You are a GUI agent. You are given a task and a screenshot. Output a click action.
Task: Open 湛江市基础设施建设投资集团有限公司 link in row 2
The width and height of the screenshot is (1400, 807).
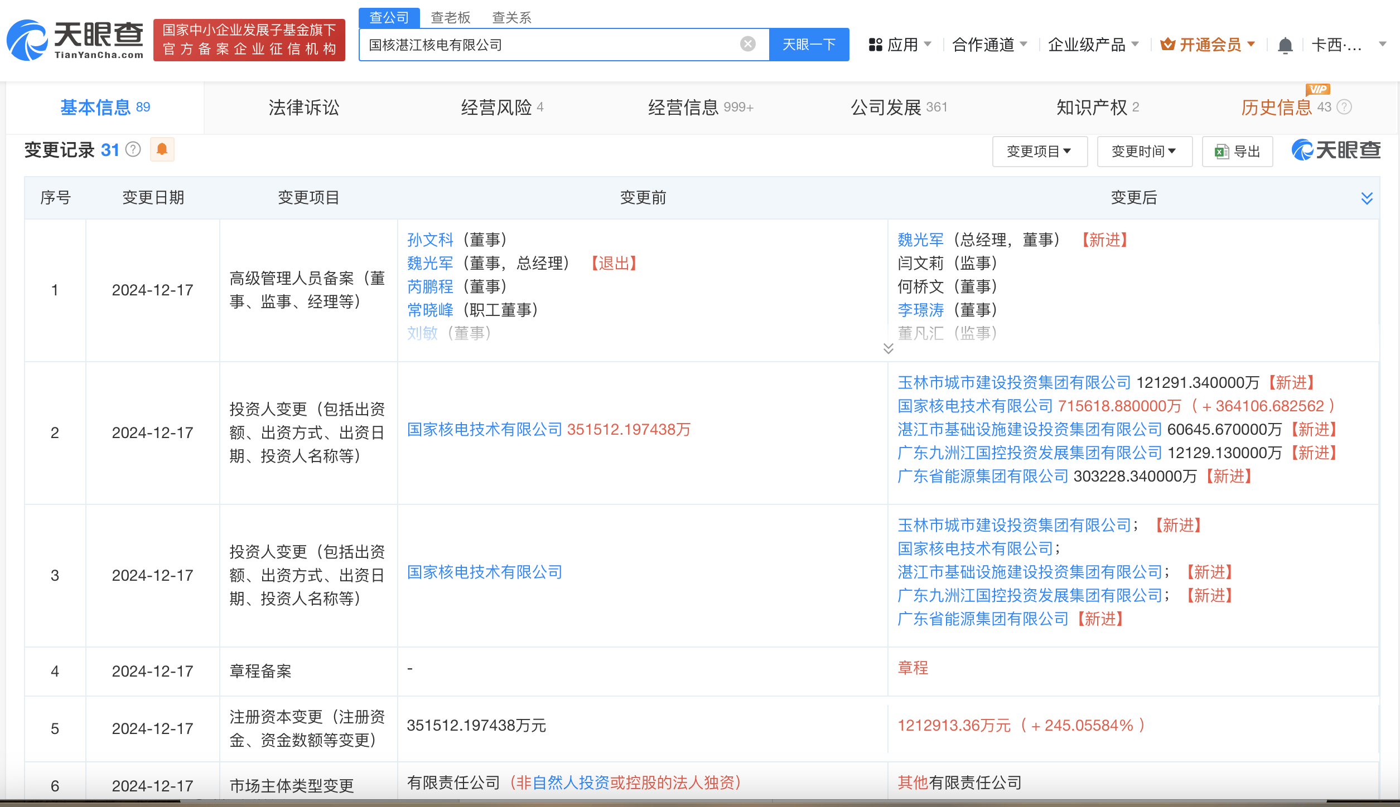click(1030, 429)
